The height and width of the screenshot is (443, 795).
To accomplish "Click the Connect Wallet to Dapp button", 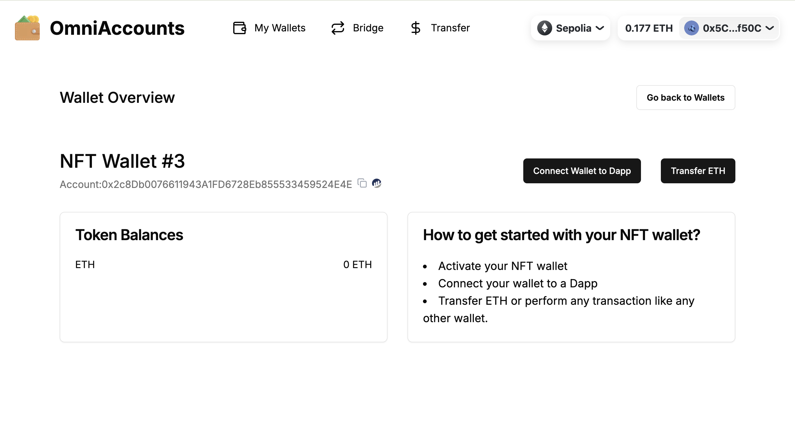I will [x=582, y=170].
